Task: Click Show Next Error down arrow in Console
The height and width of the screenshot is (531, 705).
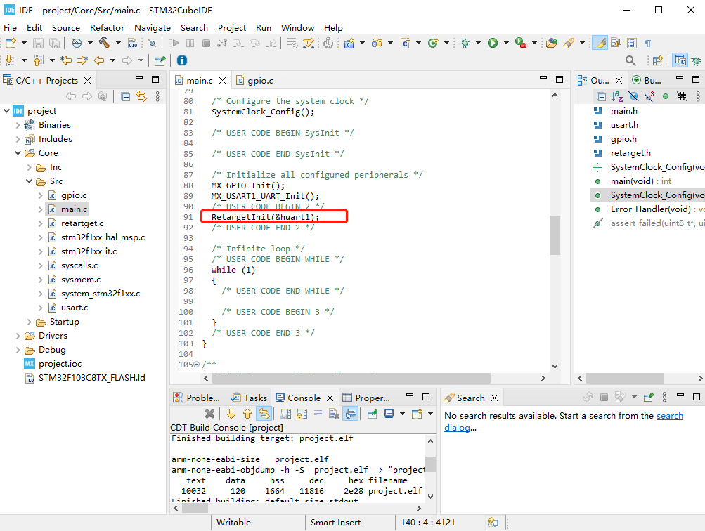Action: 231,414
